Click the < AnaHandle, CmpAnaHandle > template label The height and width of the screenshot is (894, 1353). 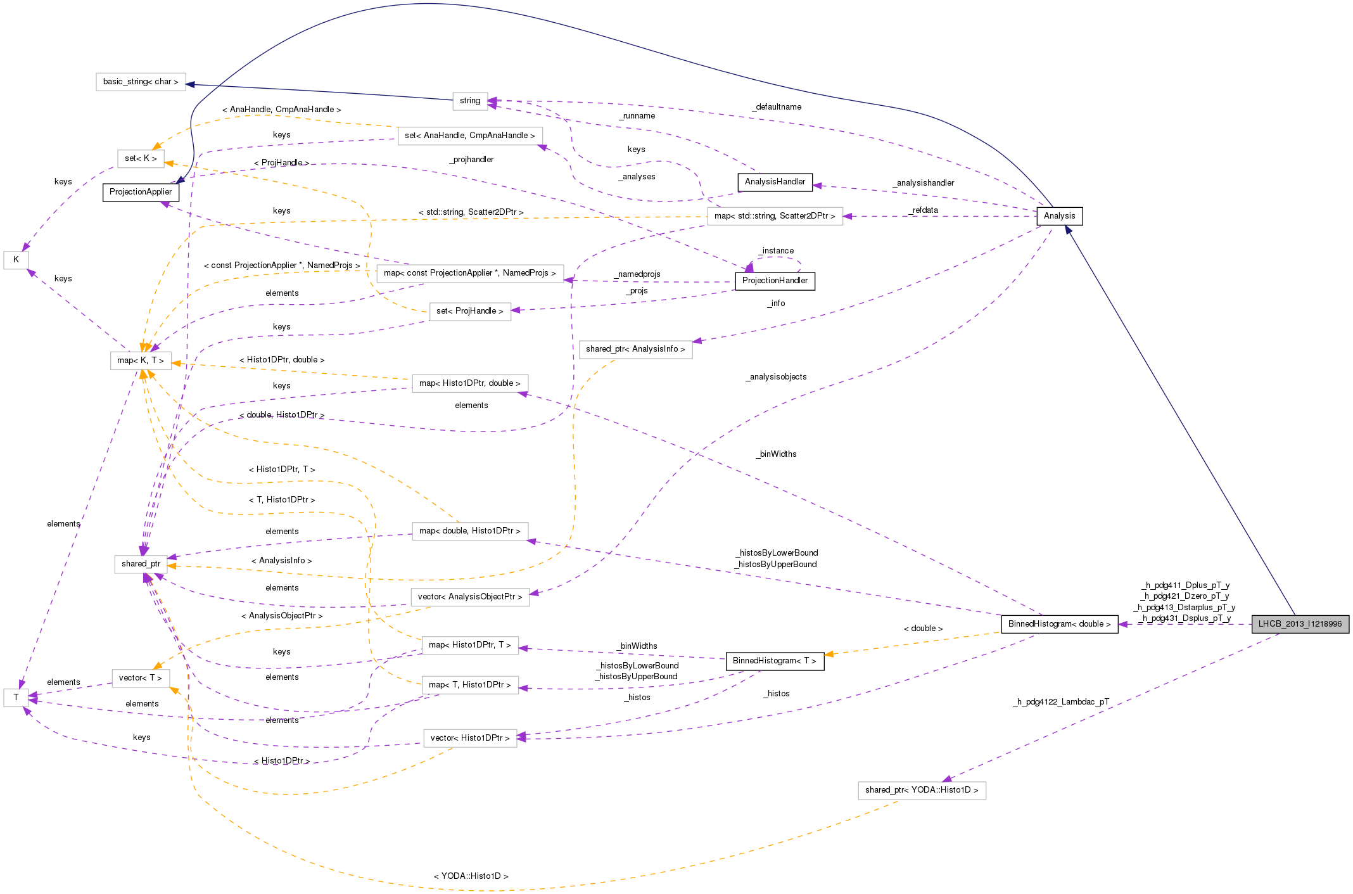click(282, 110)
